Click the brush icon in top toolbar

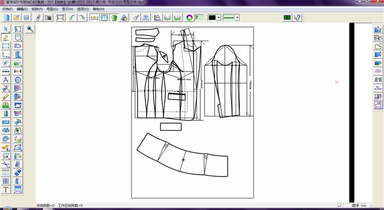point(136,18)
